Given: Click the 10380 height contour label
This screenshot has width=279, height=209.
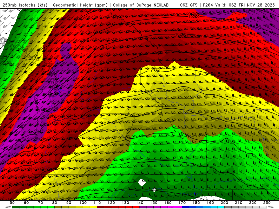Looking at the screenshot, I should tap(154, 71).
